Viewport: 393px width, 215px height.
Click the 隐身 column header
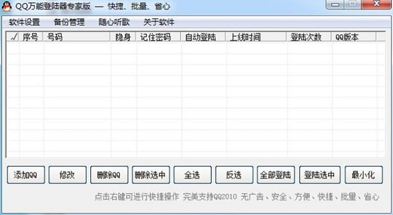pos(123,37)
